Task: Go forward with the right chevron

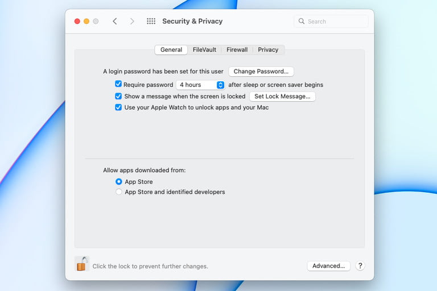Action: (132, 21)
